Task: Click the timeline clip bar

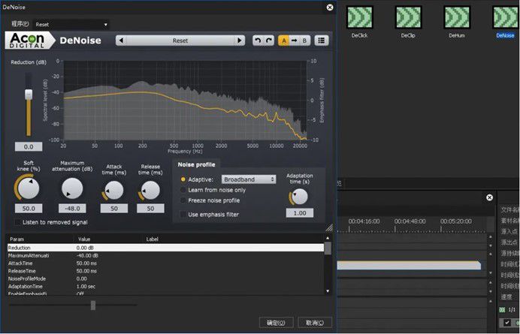Action: tap(409, 265)
